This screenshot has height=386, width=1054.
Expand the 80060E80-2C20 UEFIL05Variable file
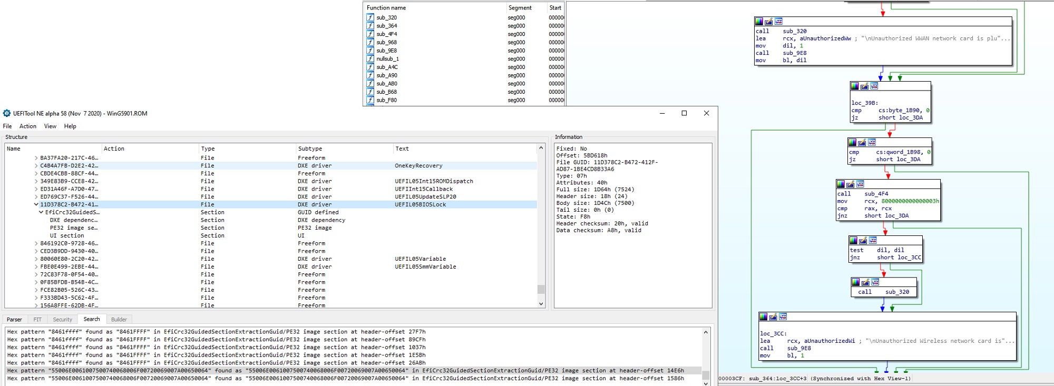(36, 259)
